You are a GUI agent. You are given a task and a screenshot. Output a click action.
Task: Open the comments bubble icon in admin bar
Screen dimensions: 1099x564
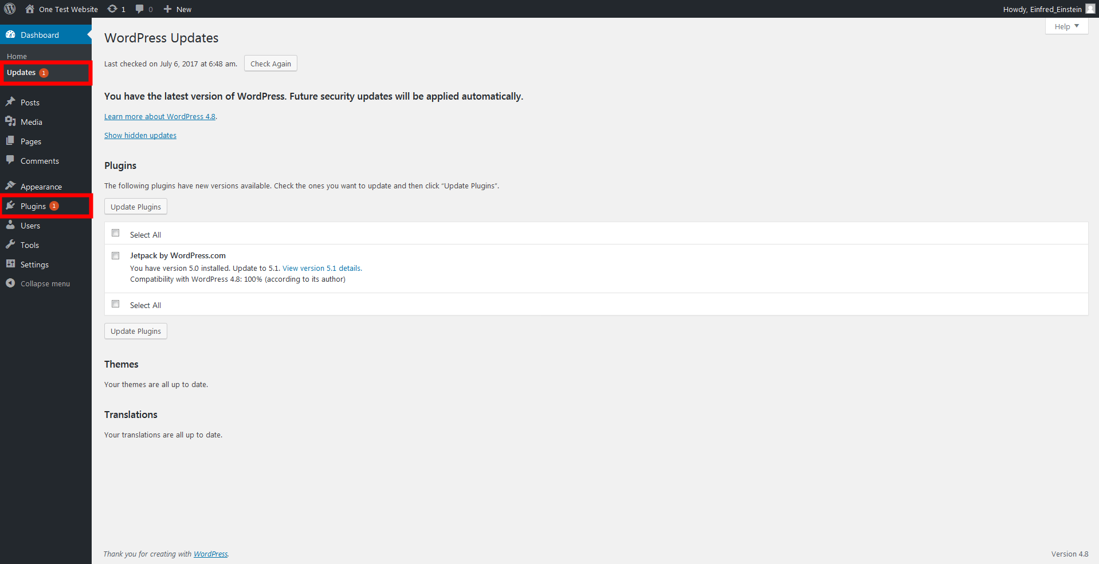[139, 9]
